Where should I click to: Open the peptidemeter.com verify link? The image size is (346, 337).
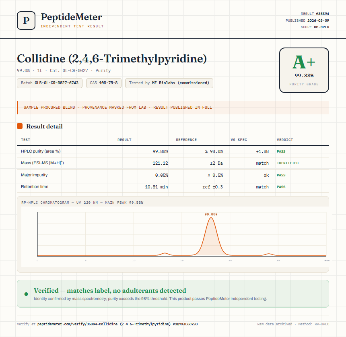point(117,324)
